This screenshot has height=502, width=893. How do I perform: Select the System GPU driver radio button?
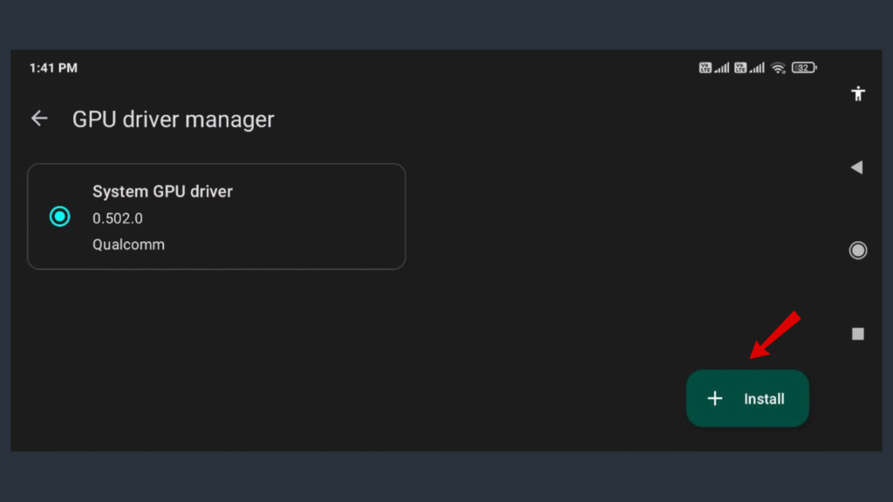pos(59,216)
